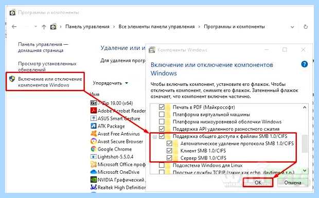Screen dimensions: 319x198
Task: Open Панель управления — домашняя страница link
Action: [x=43, y=47]
